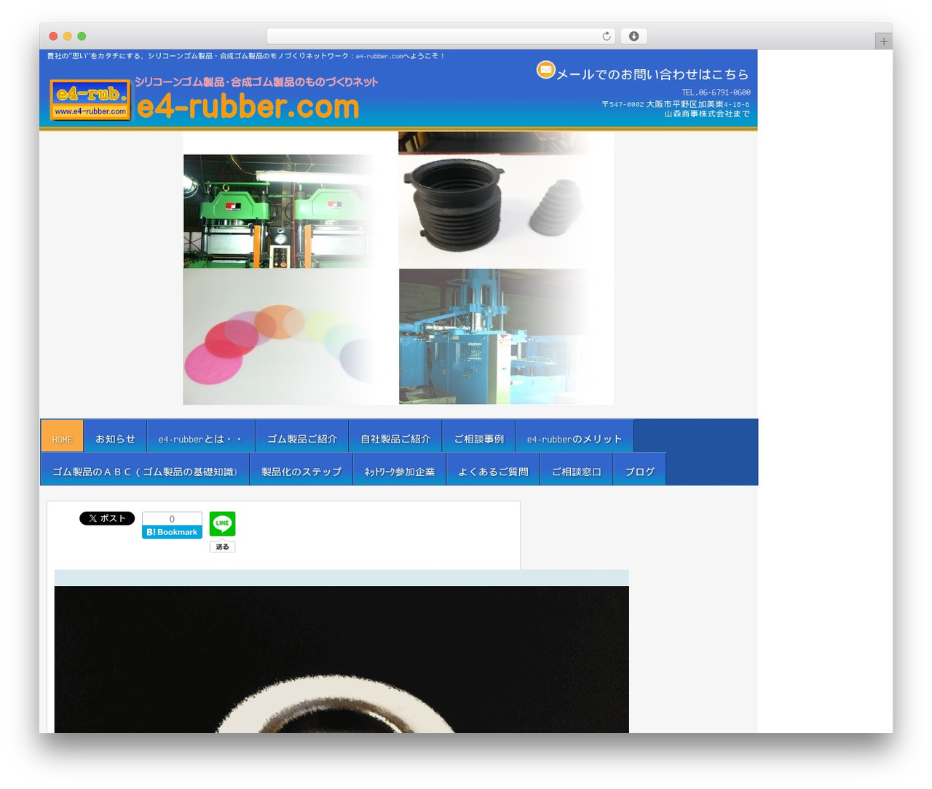Screen dimensions: 932x789
Task: Open the ゴム製品ご紹介 menu item
Action: [302, 436]
